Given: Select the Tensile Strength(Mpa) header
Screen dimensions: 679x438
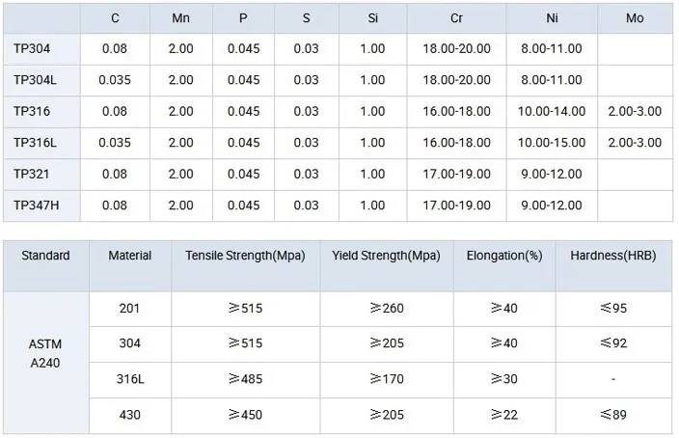Looking at the screenshot, I should 245,256.
